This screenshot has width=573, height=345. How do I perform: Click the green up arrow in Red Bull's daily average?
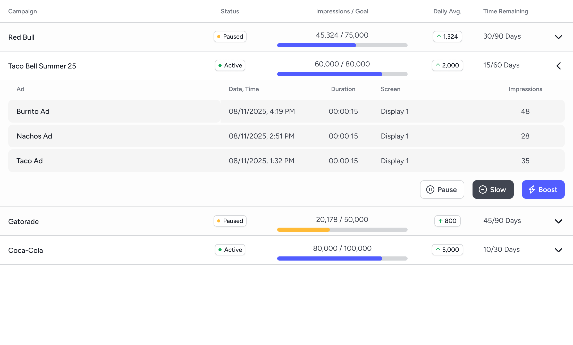(x=440, y=36)
